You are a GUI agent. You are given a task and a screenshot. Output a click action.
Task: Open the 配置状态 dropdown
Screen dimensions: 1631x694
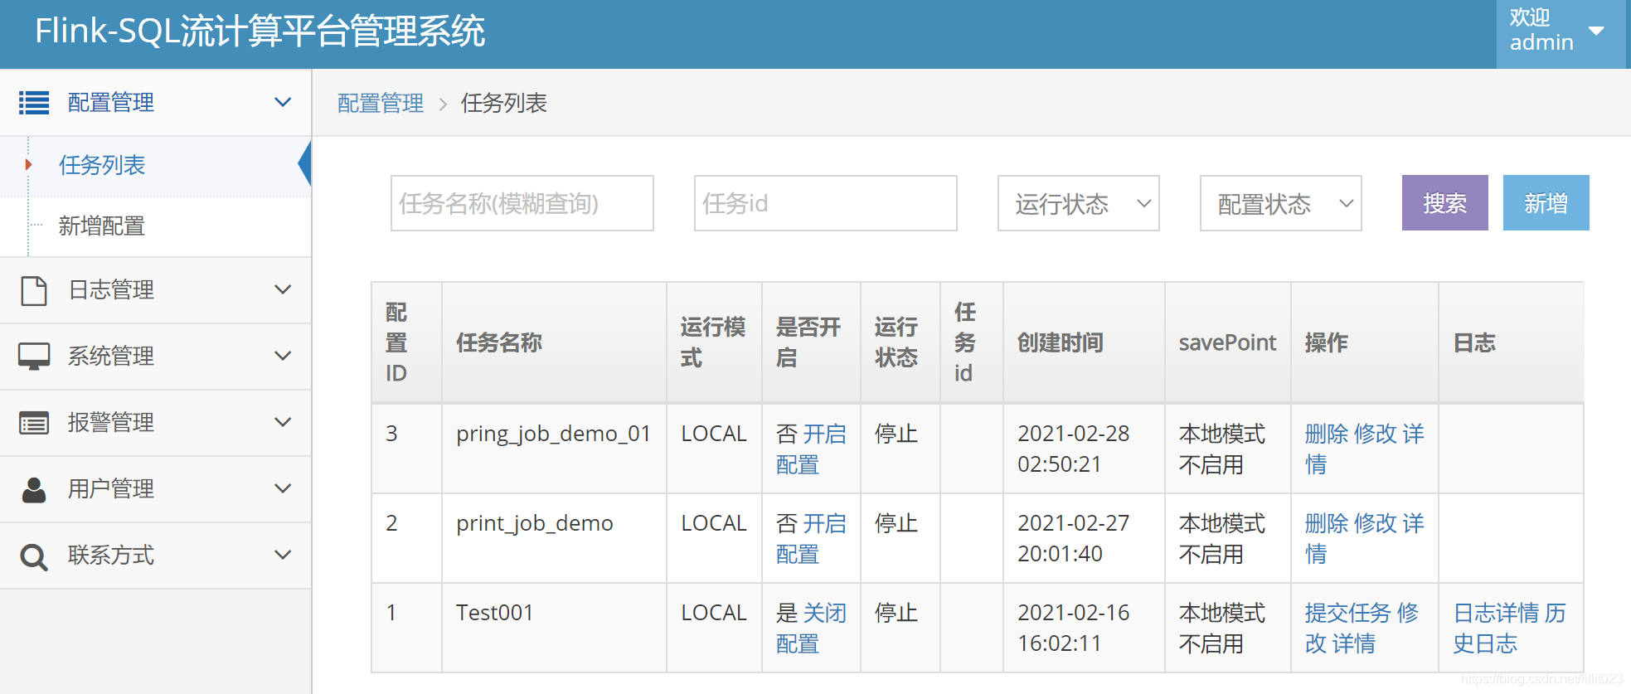click(1280, 203)
